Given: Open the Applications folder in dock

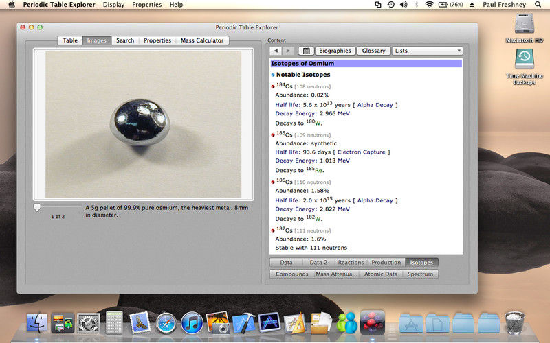Looking at the screenshot, I should 411,323.
